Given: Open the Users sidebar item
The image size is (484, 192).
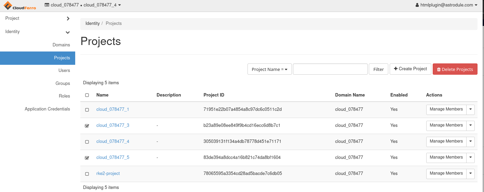Looking at the screenshot, I should pos(64,71).
